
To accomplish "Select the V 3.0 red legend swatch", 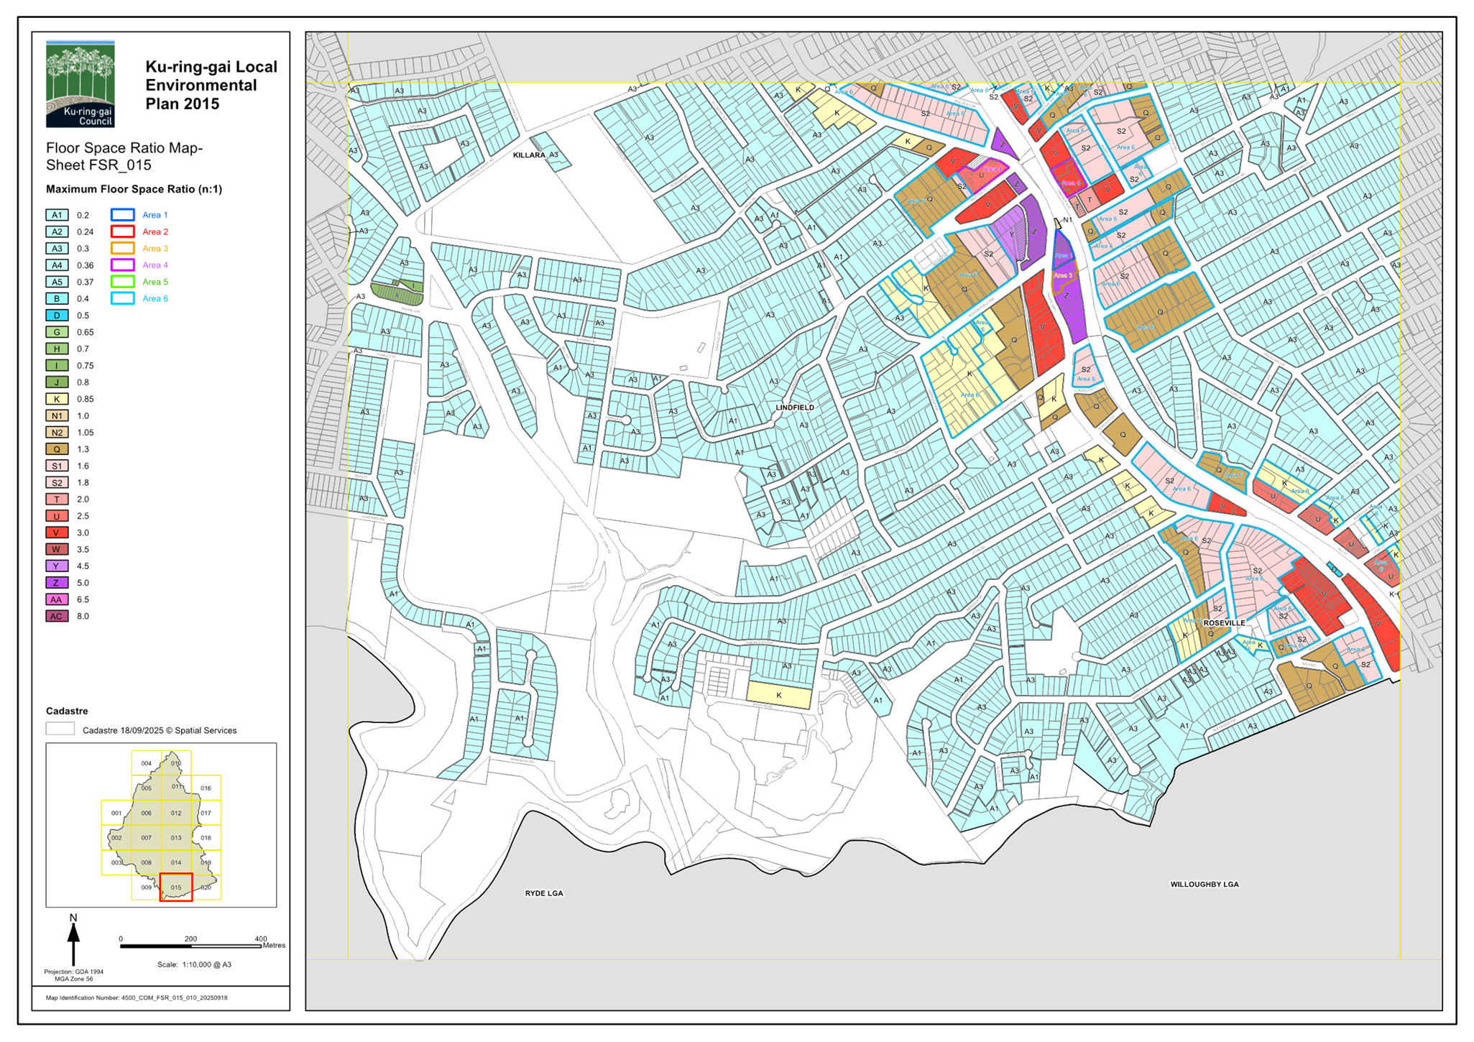I will tap(57, 532).
